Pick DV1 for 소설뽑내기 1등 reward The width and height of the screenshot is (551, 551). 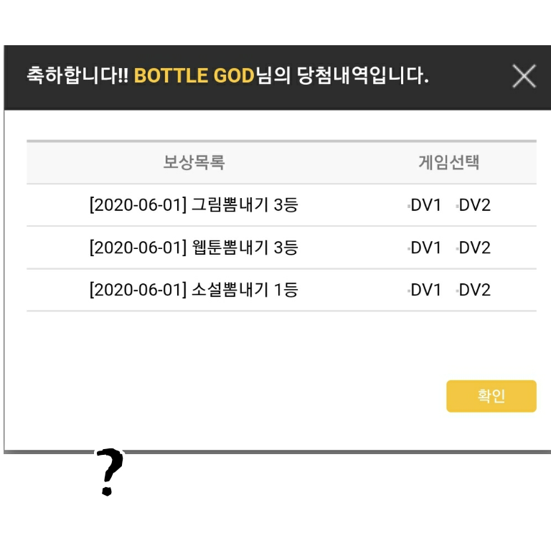(424, 290)
